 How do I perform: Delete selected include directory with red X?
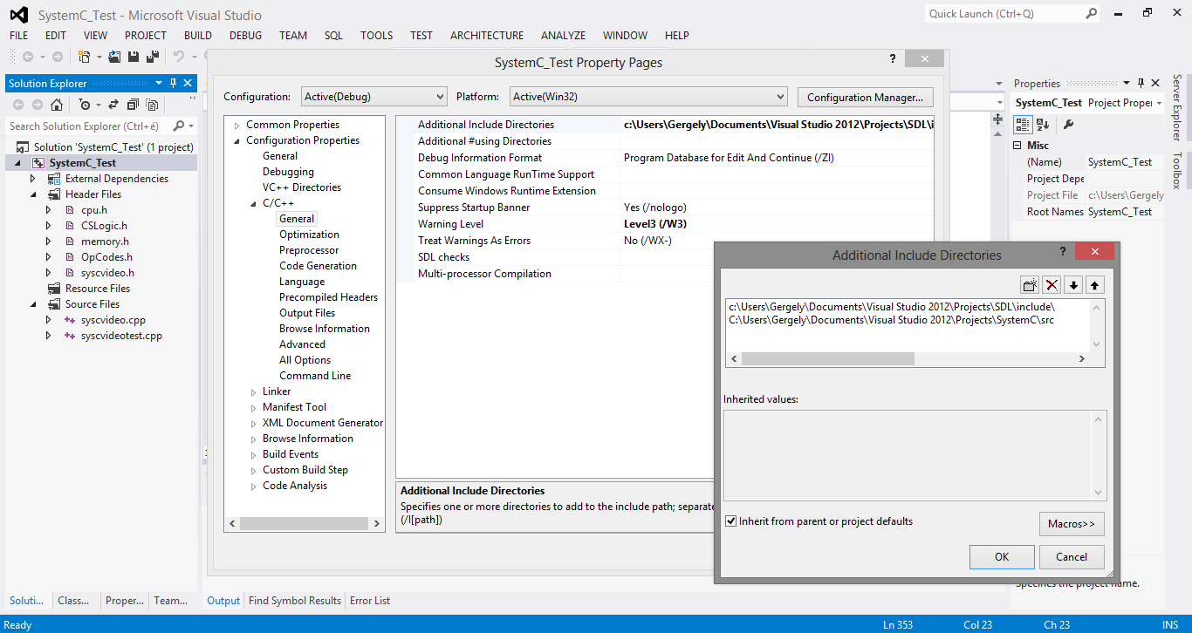[1052, 285]
